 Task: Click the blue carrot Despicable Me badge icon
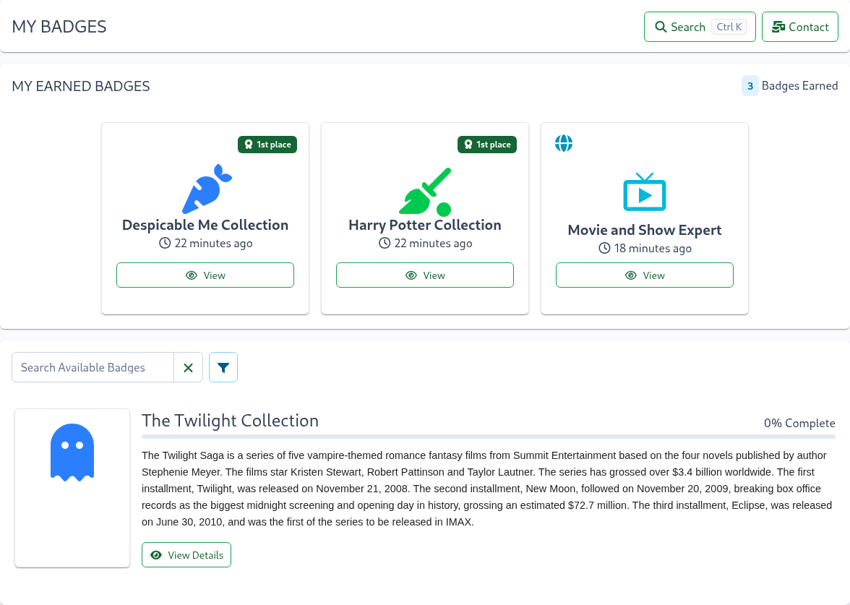207,189
